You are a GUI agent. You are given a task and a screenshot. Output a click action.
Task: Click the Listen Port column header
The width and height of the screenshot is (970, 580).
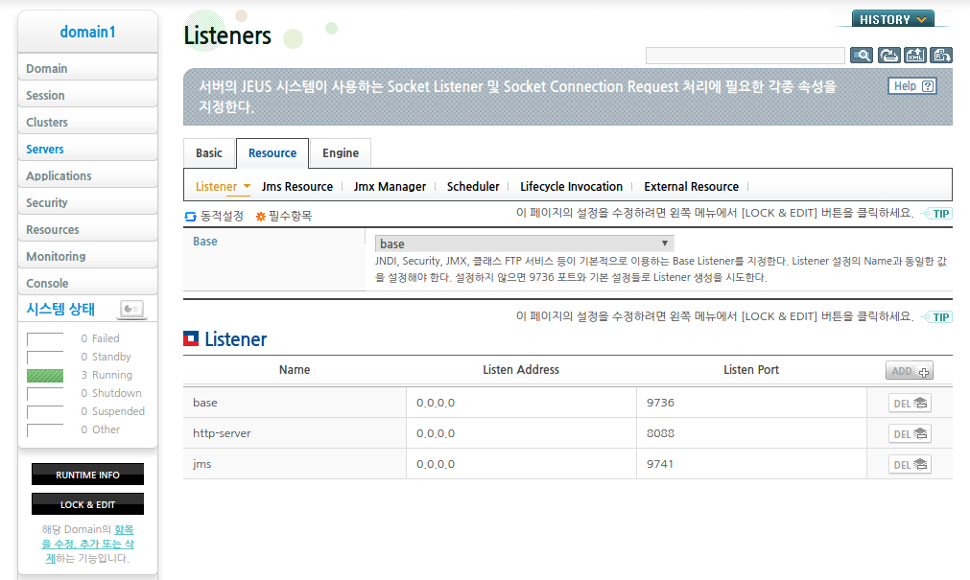point(751,370)
